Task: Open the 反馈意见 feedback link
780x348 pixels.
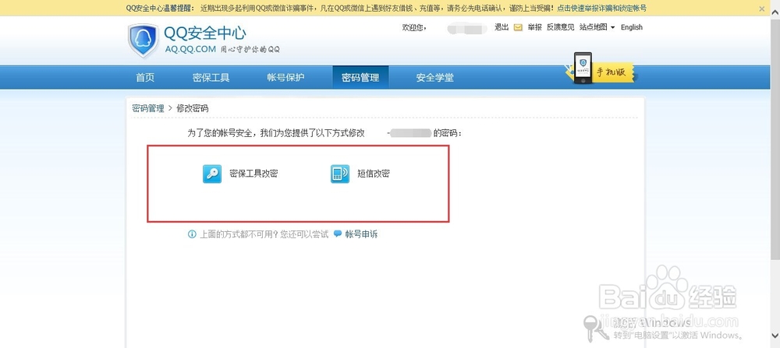Action: pyautogui.click(x=561, y=27)
